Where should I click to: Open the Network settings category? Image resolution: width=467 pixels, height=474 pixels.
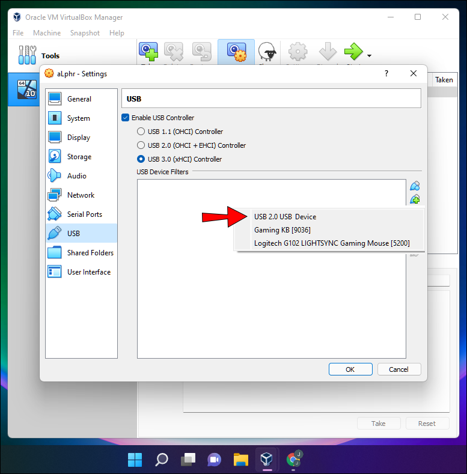coord(81,195)
